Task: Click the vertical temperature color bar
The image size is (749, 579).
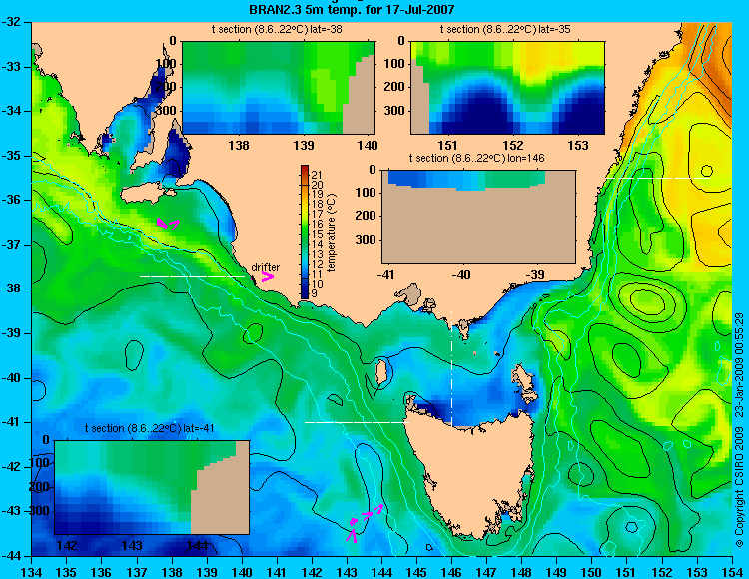Action: pyautogui.click(x=305, y=232)
